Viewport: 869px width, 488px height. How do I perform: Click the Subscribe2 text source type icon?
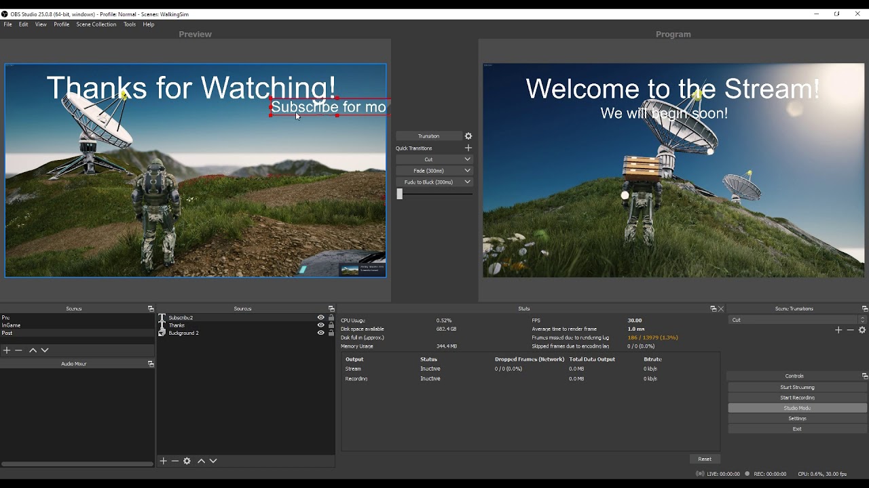pos(162,318)
